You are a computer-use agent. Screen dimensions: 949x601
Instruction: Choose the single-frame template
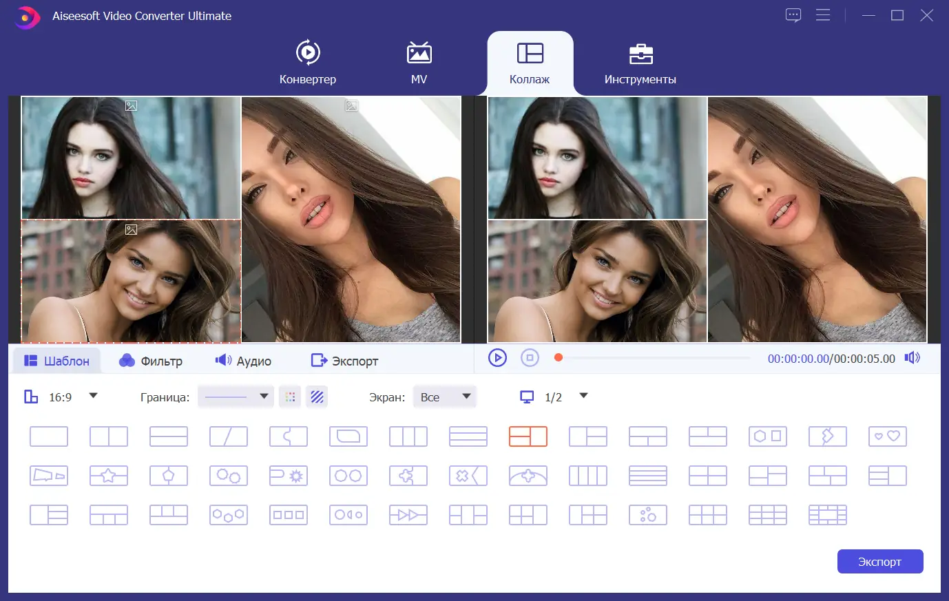(49, 436)
